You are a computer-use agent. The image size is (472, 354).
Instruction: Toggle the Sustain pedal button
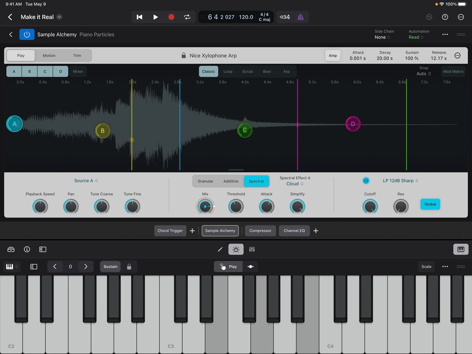click(110, 266)
